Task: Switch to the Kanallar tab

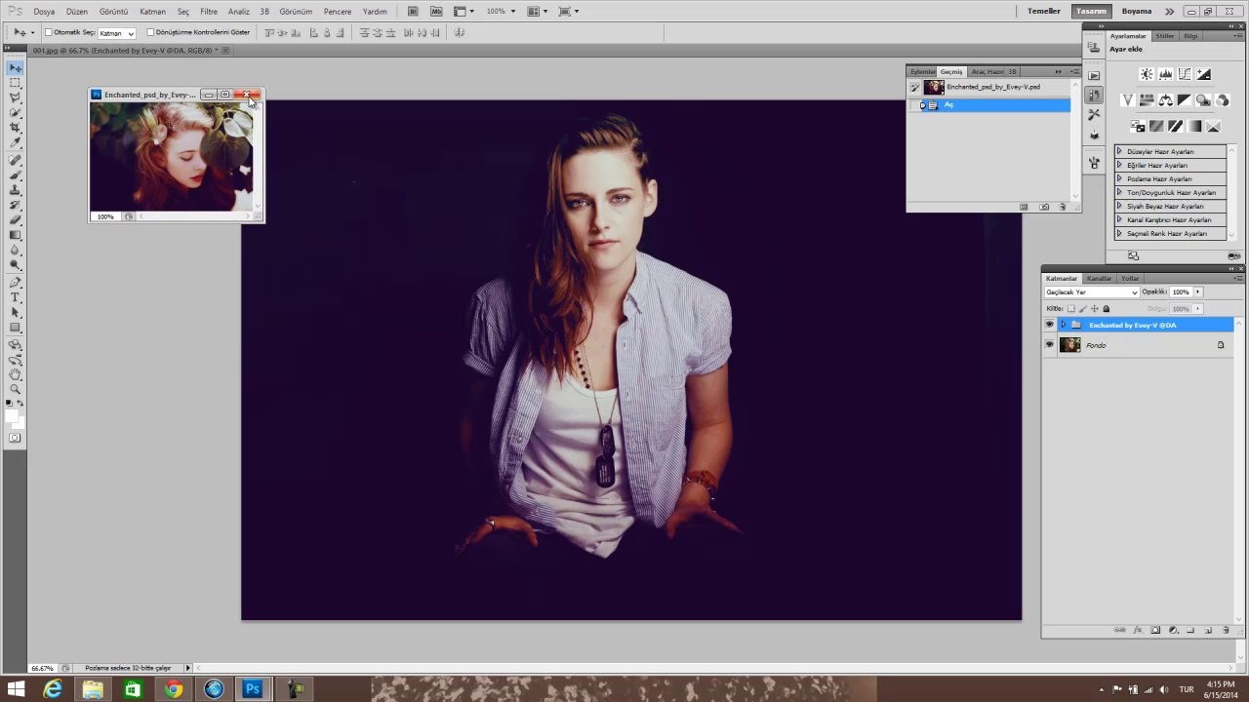Action: point(1100,279)
